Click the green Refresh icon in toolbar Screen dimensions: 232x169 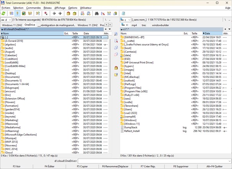tap(4, 13)
